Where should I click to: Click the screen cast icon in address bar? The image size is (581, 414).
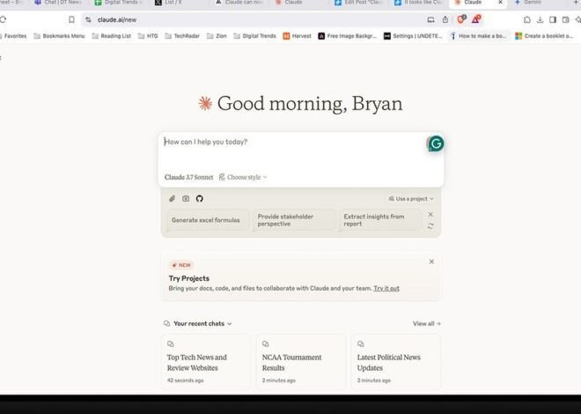(x=430, y=19)
